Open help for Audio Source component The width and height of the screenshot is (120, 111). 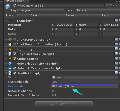click(x=116, y=59)
